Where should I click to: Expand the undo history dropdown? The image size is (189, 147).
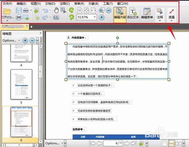(50, 10)
